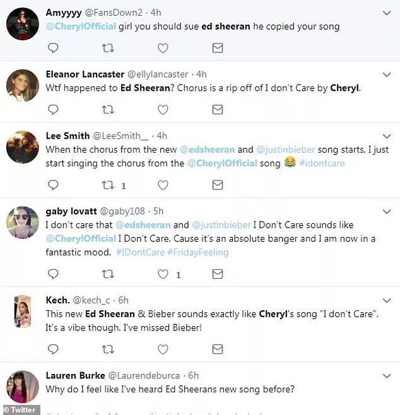View Eleanor Lancaster's profile picture
This screenshot has width=400, height=415.
(x=23, y=85)
